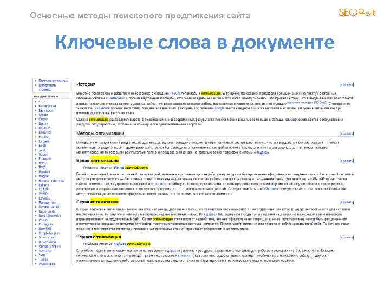Open the Slovenščina language link
Viewport: 390px width, 292px height.
click(x=47, y=242)
